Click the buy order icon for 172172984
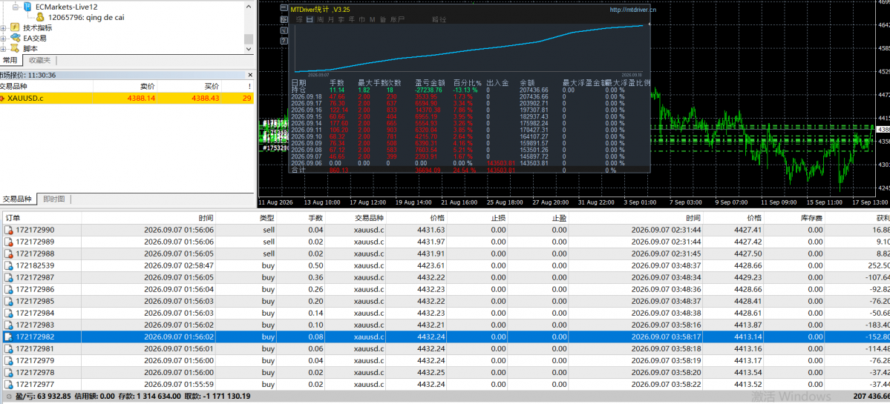Image resolution: width=890 pixels, height=404 pixels. tap(8, 313)
